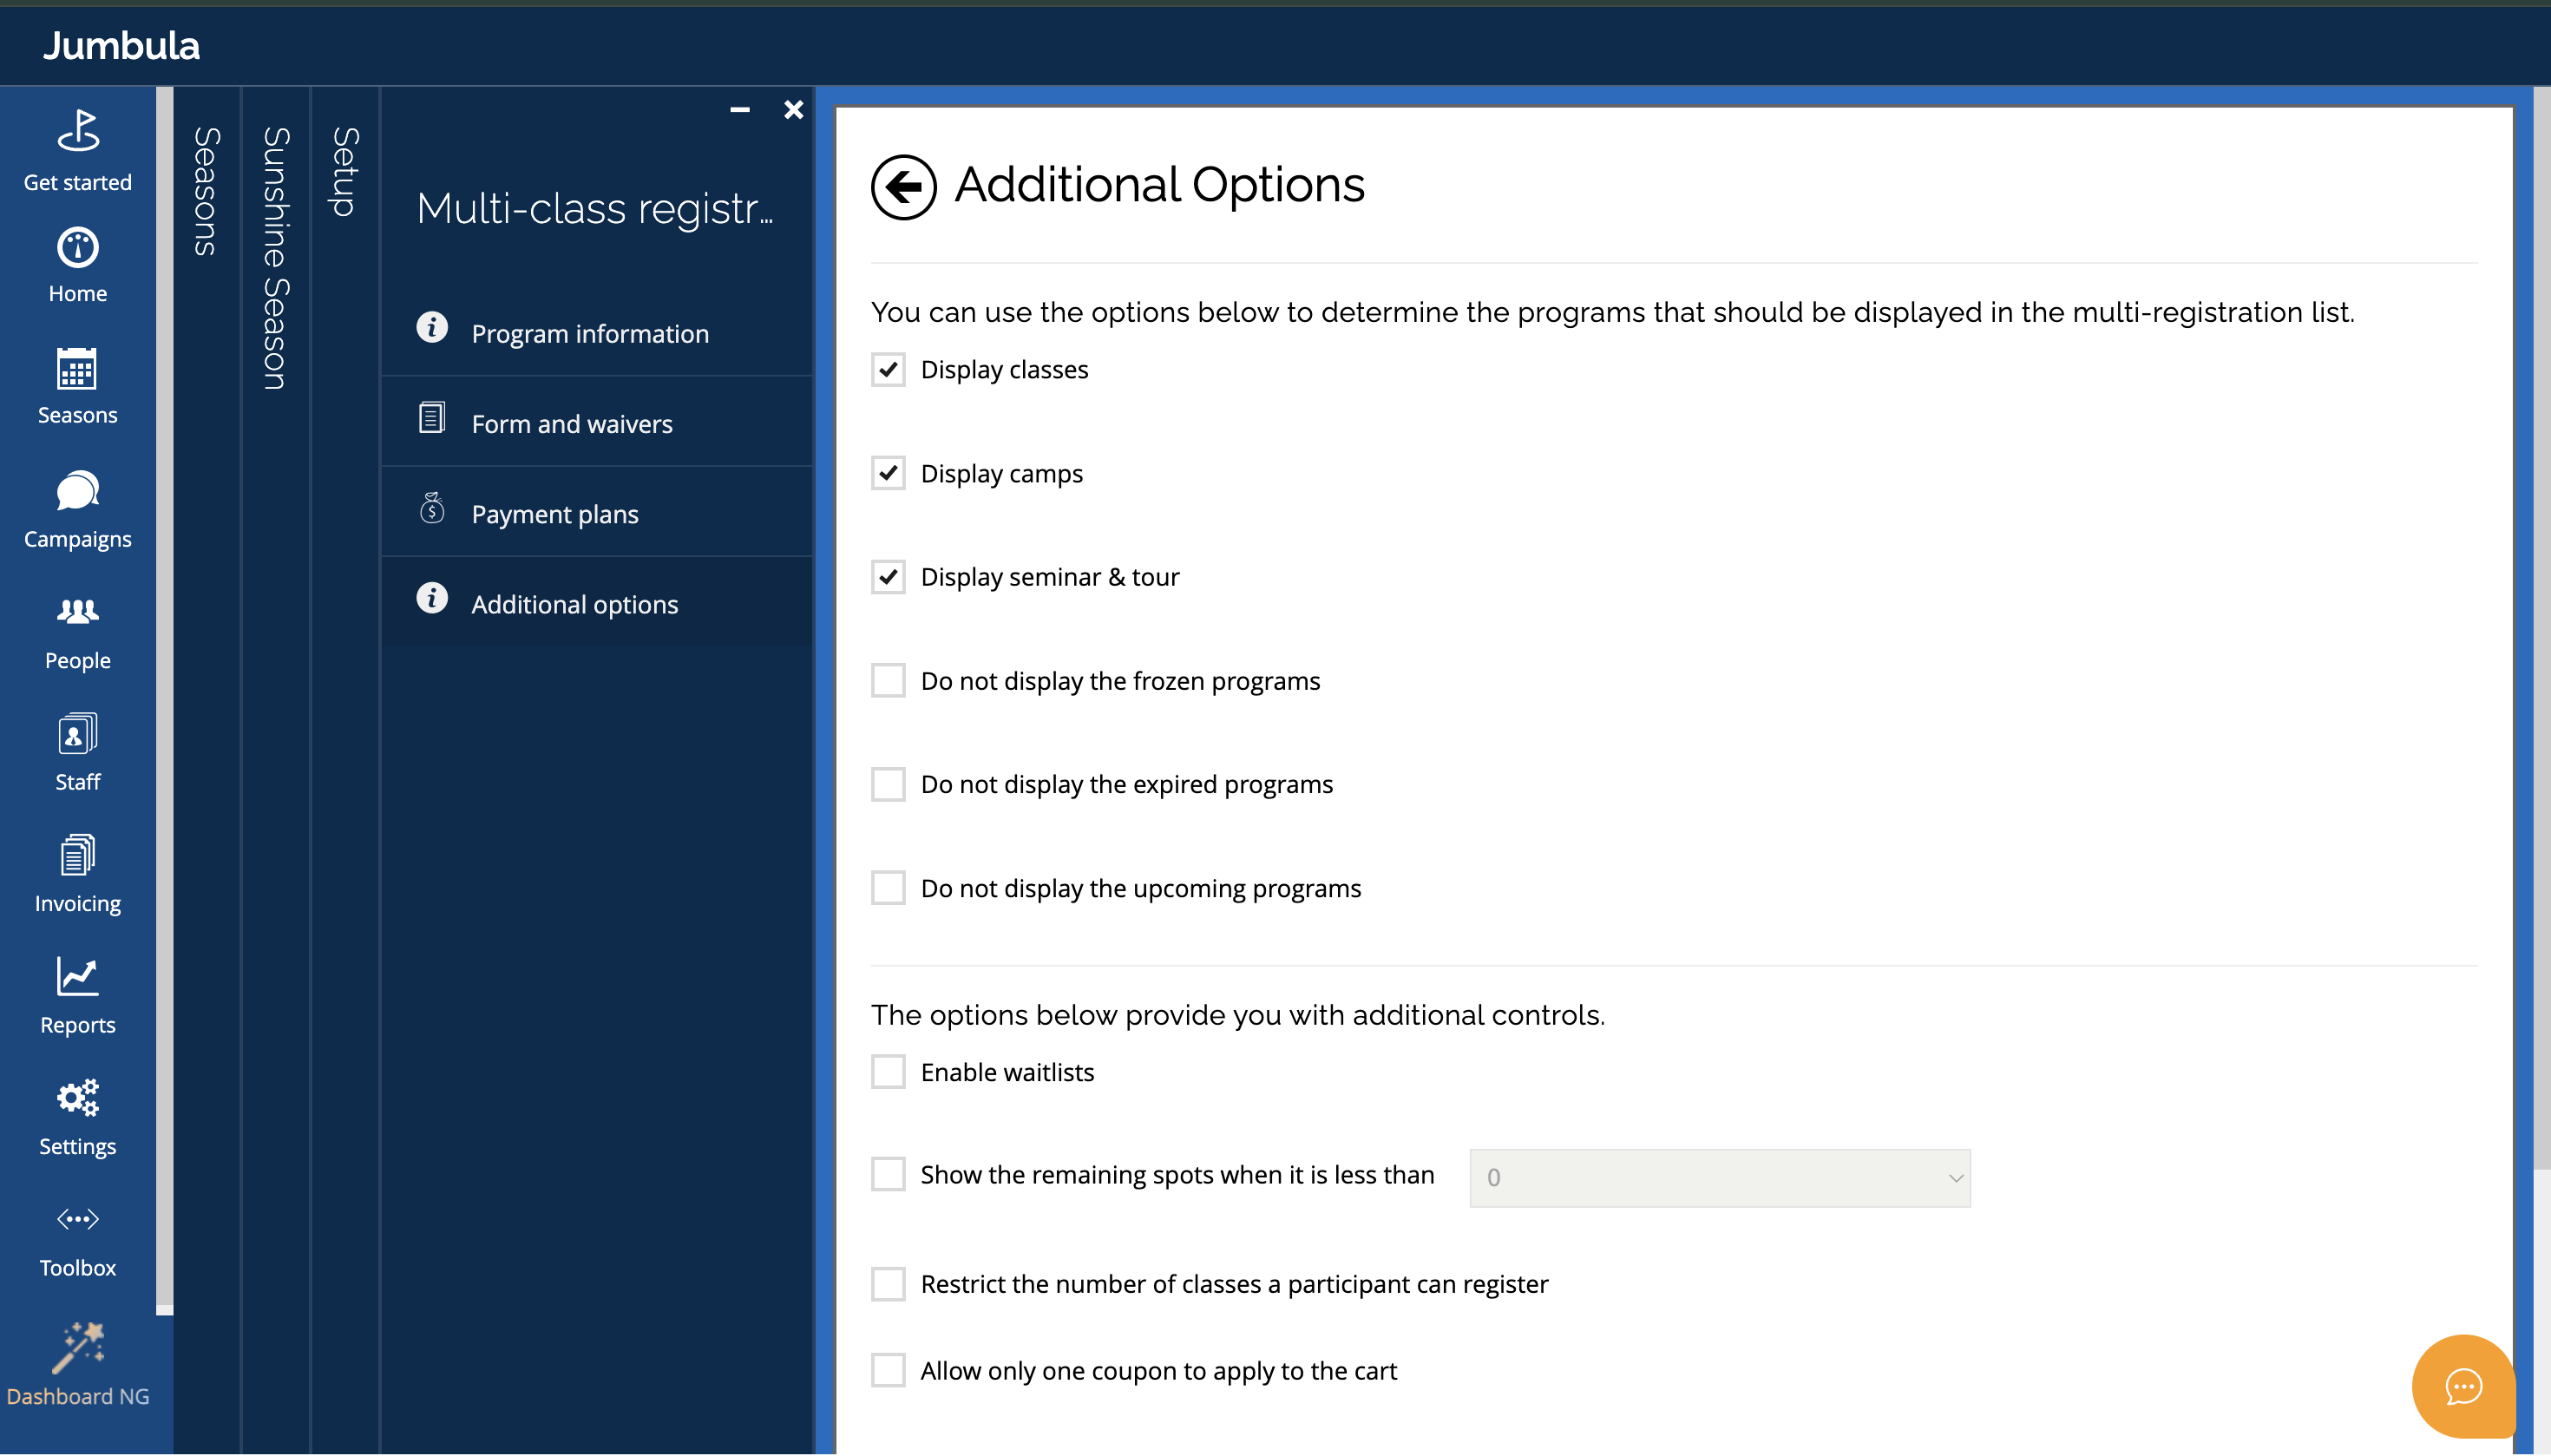Uncheck the Display camps checkbox

(x=887, y=473)
